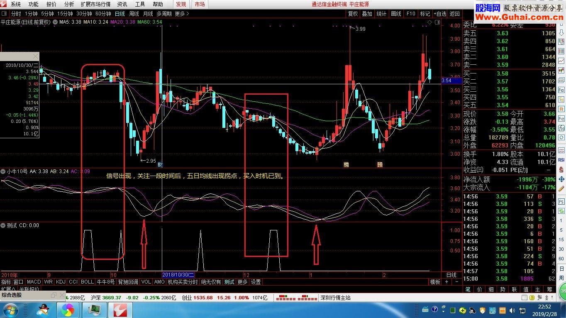Click the 发现 button in the title bar
Screen dimensions: 566x318
181,4
